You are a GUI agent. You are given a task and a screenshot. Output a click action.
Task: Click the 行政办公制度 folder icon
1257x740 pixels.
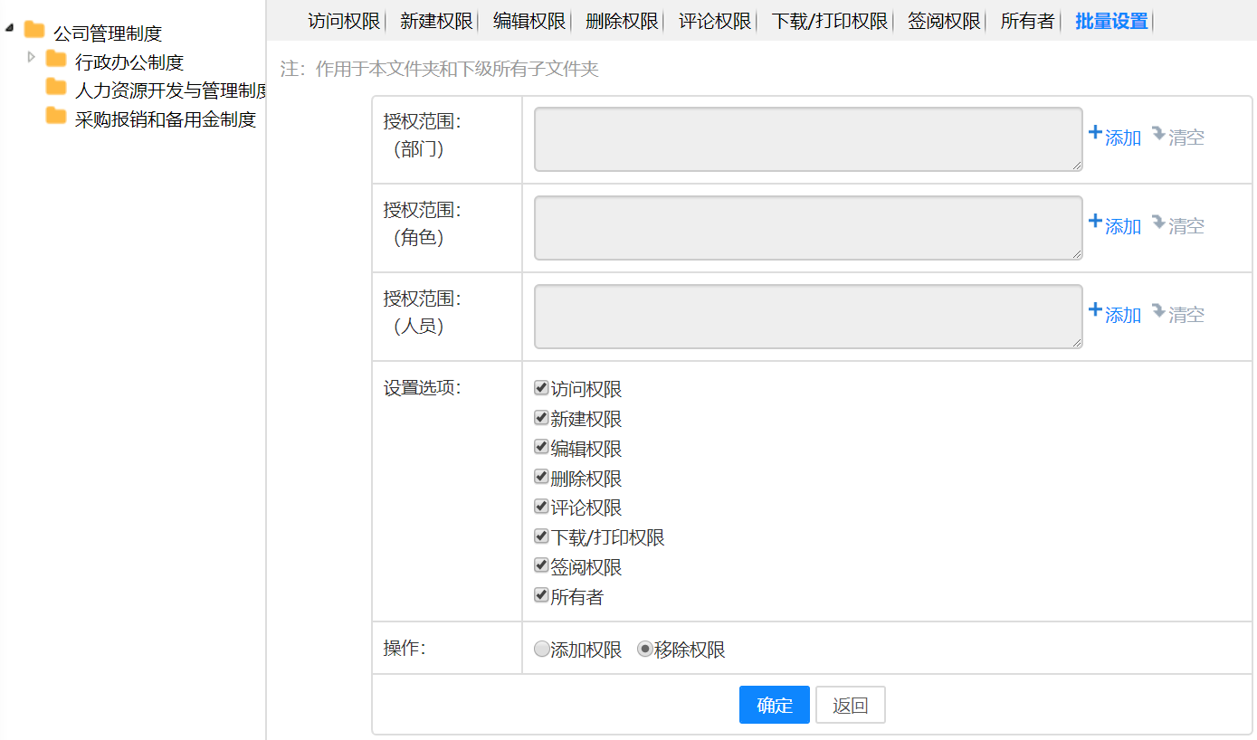tap(56, 60)
